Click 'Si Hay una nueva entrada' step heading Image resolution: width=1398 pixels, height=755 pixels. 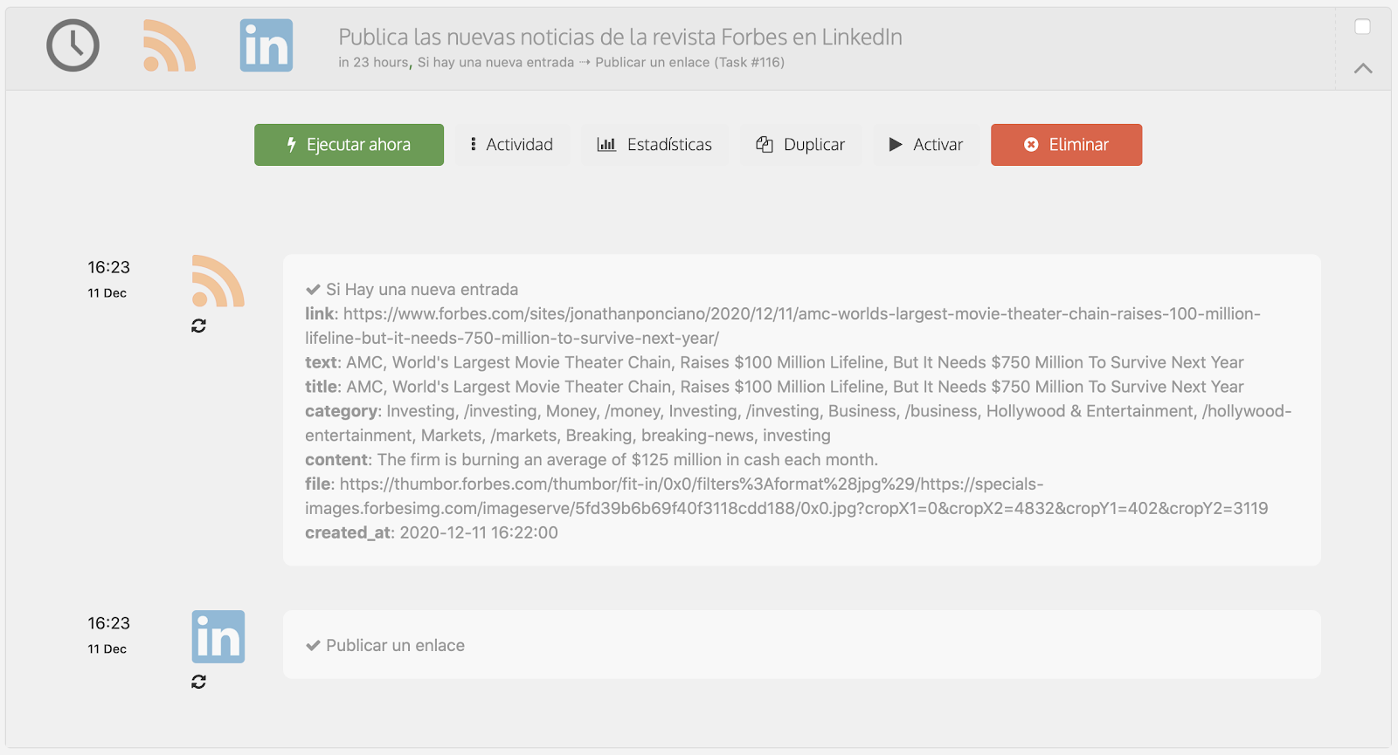(x=421, y=290)
